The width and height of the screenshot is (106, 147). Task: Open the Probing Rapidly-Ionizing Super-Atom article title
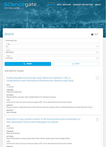pyautogui.click(x=40, y=79)
